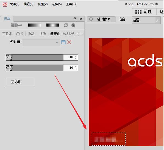The width and height of the screenshot is (164, 150).
Task: Click the 针对像素 button
Action: (101, 19)
